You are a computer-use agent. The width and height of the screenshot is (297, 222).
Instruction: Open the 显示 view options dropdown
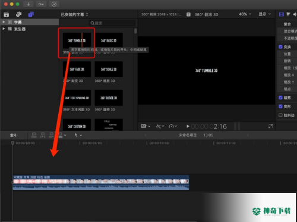[265, 14]
